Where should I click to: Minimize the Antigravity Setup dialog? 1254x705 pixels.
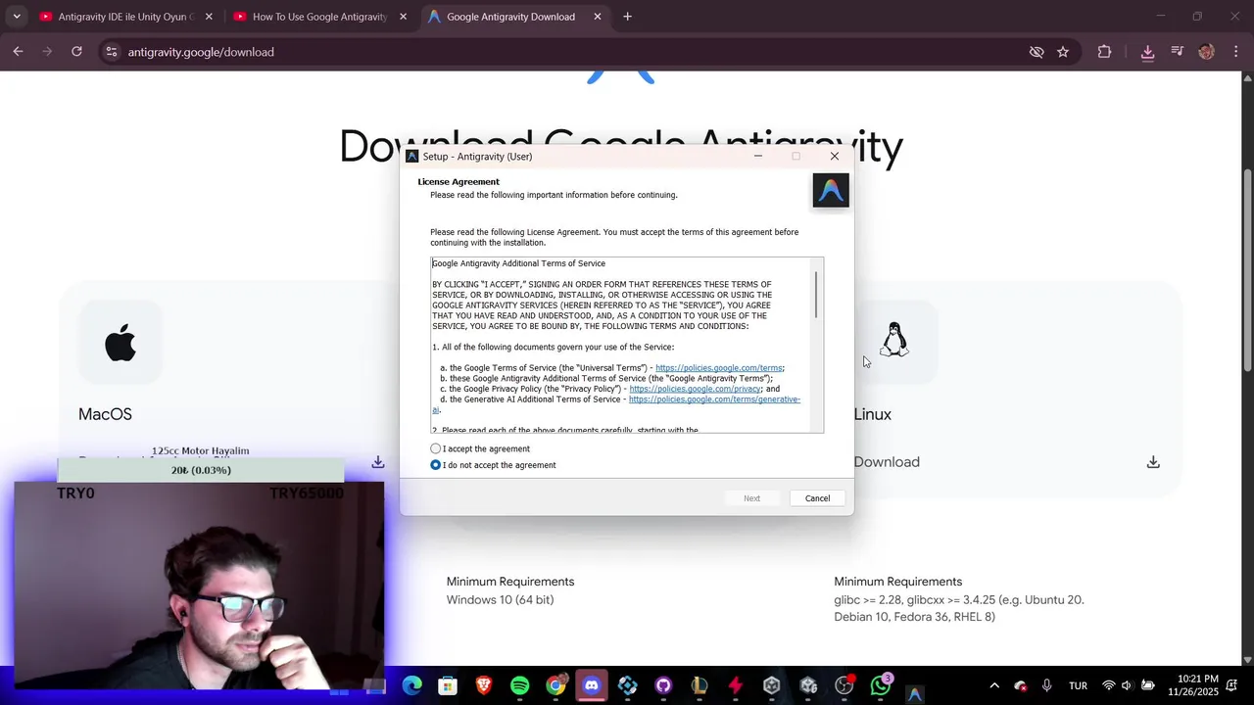(758, 157)
